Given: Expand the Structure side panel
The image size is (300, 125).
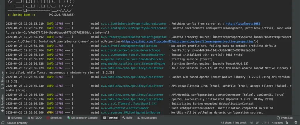Looking at the screenshot, I should 2,80.
